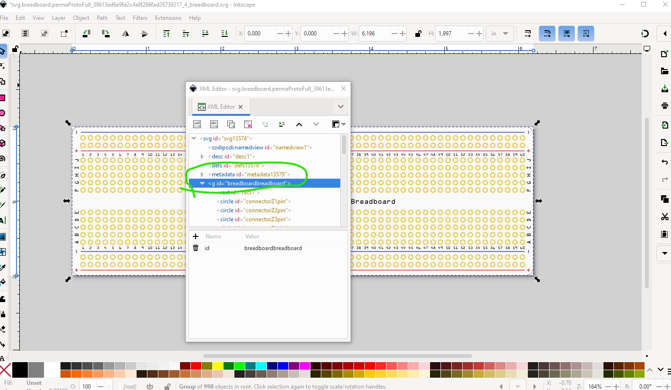The width and height of the screenshot is (671, 390).
Task: Click X position input field
Action: pyautogui.click(x=259, y=34)
